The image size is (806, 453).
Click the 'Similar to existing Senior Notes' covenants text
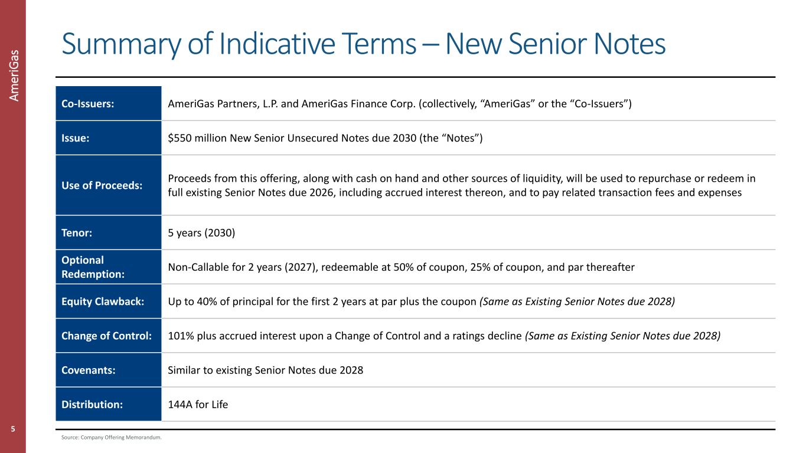(x=265, y=370)
